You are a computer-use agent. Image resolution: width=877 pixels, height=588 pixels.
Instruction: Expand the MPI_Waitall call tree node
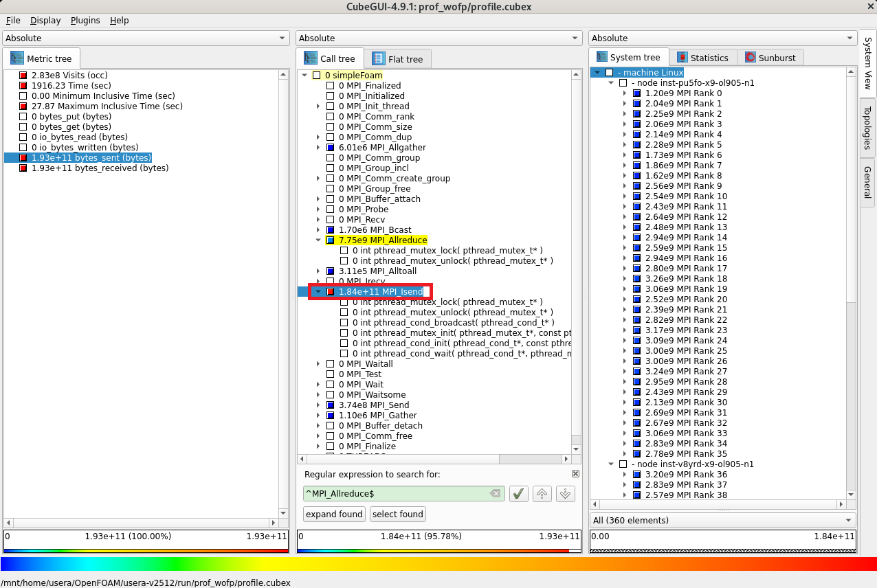point(318,364)
